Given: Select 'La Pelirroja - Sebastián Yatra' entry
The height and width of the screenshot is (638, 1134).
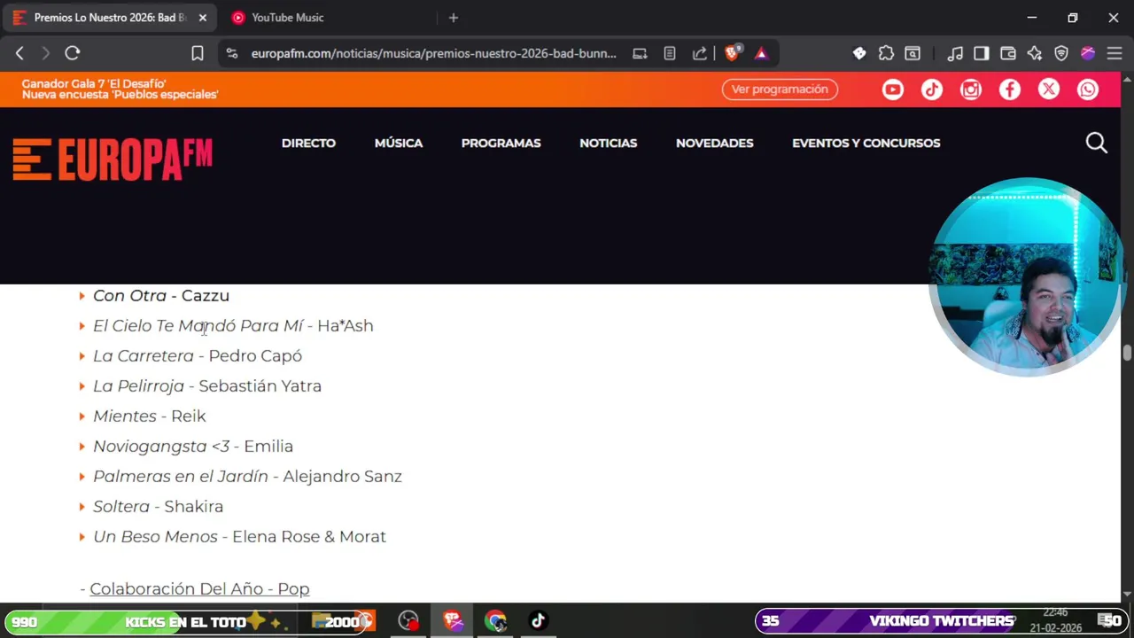Looking at the screenshot, I should coord(207,386).
